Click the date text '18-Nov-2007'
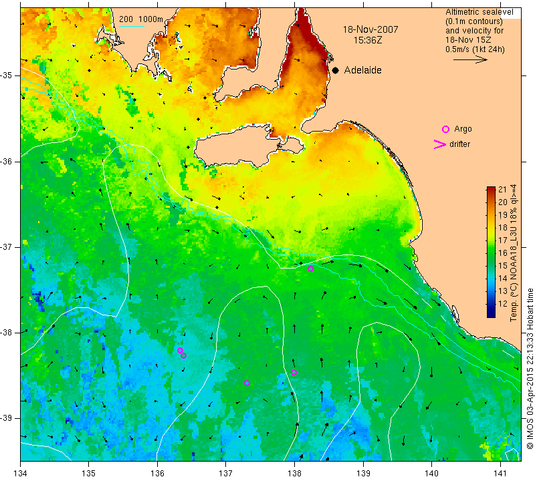Screen dimensions: 535x481 coord(370,29)
